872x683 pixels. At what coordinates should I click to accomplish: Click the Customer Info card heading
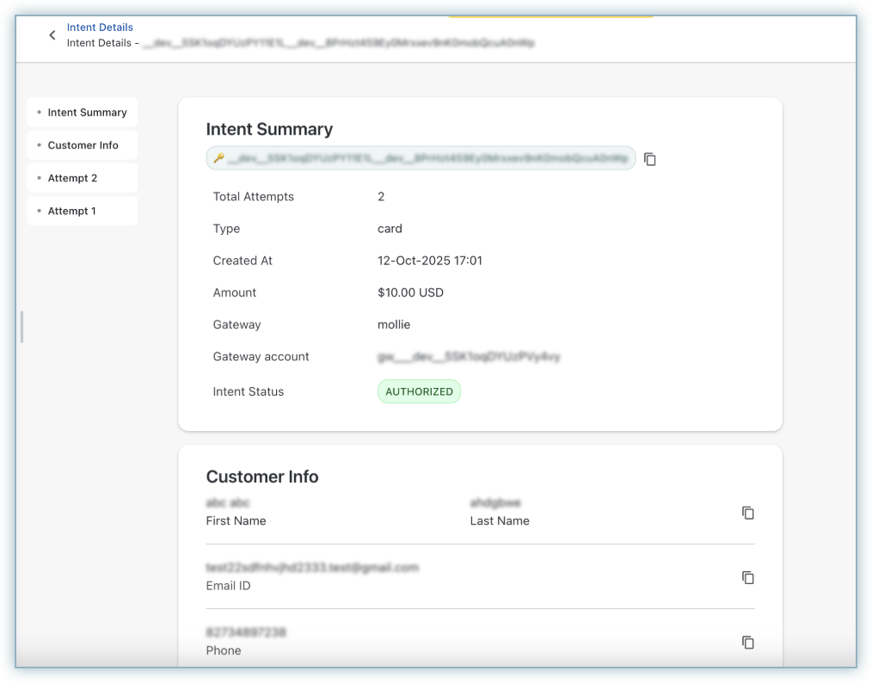(x=262, y=477)
